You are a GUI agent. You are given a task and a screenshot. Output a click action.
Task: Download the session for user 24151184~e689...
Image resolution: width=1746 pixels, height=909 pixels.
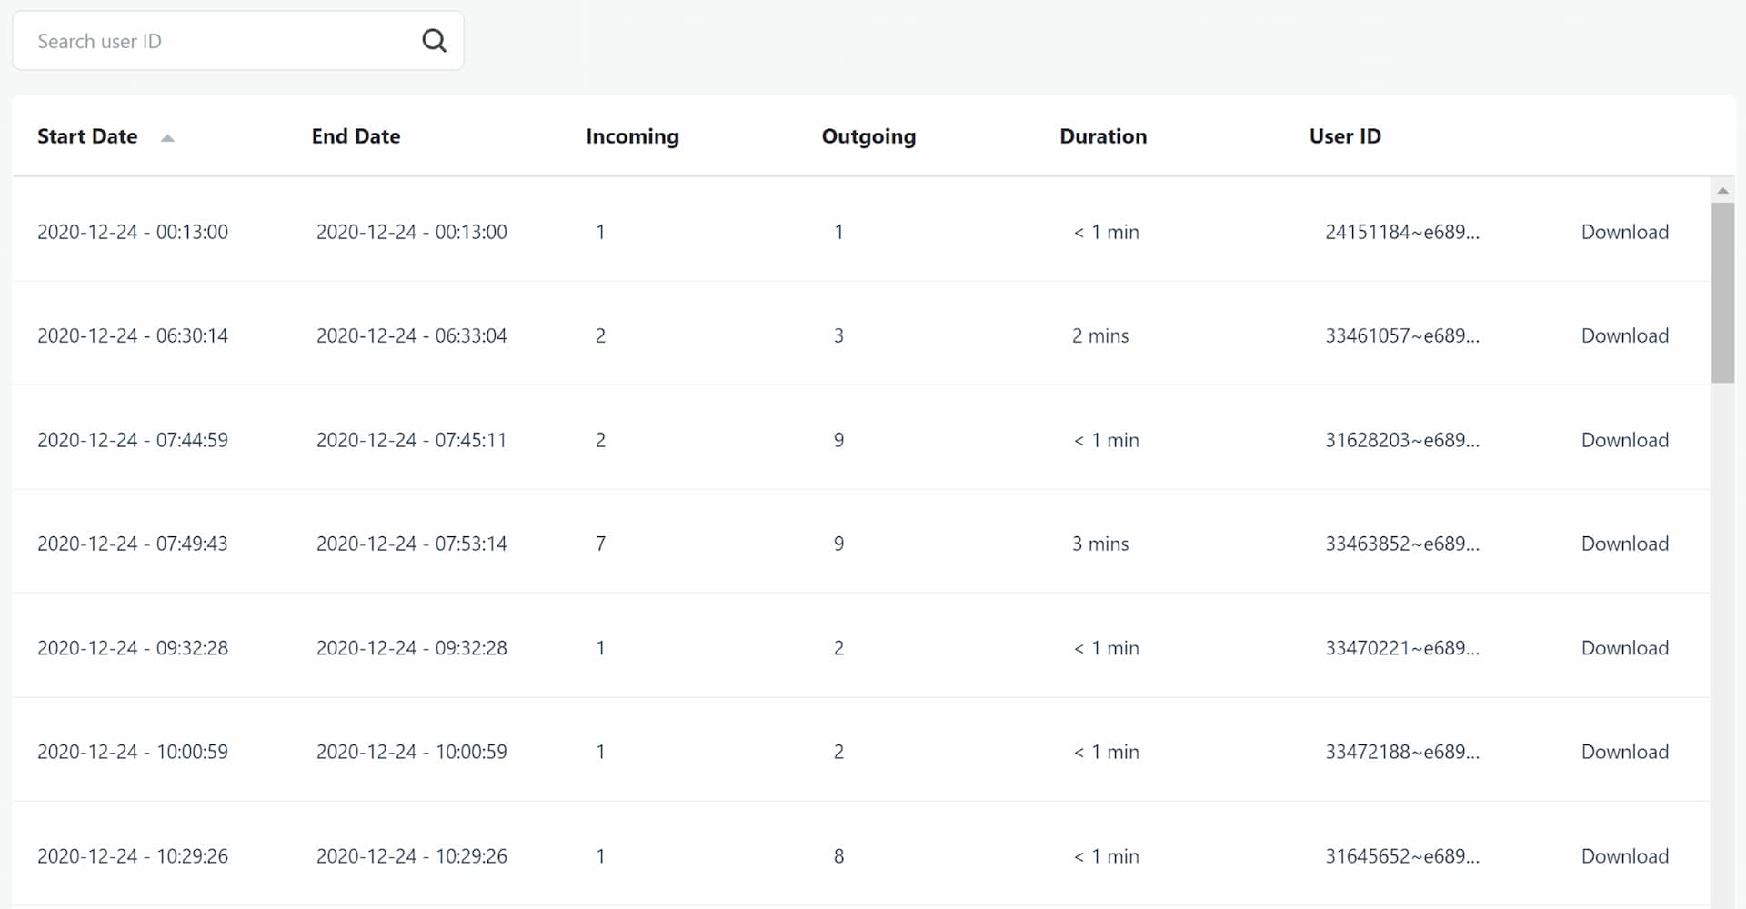[x=1625, y=232]
